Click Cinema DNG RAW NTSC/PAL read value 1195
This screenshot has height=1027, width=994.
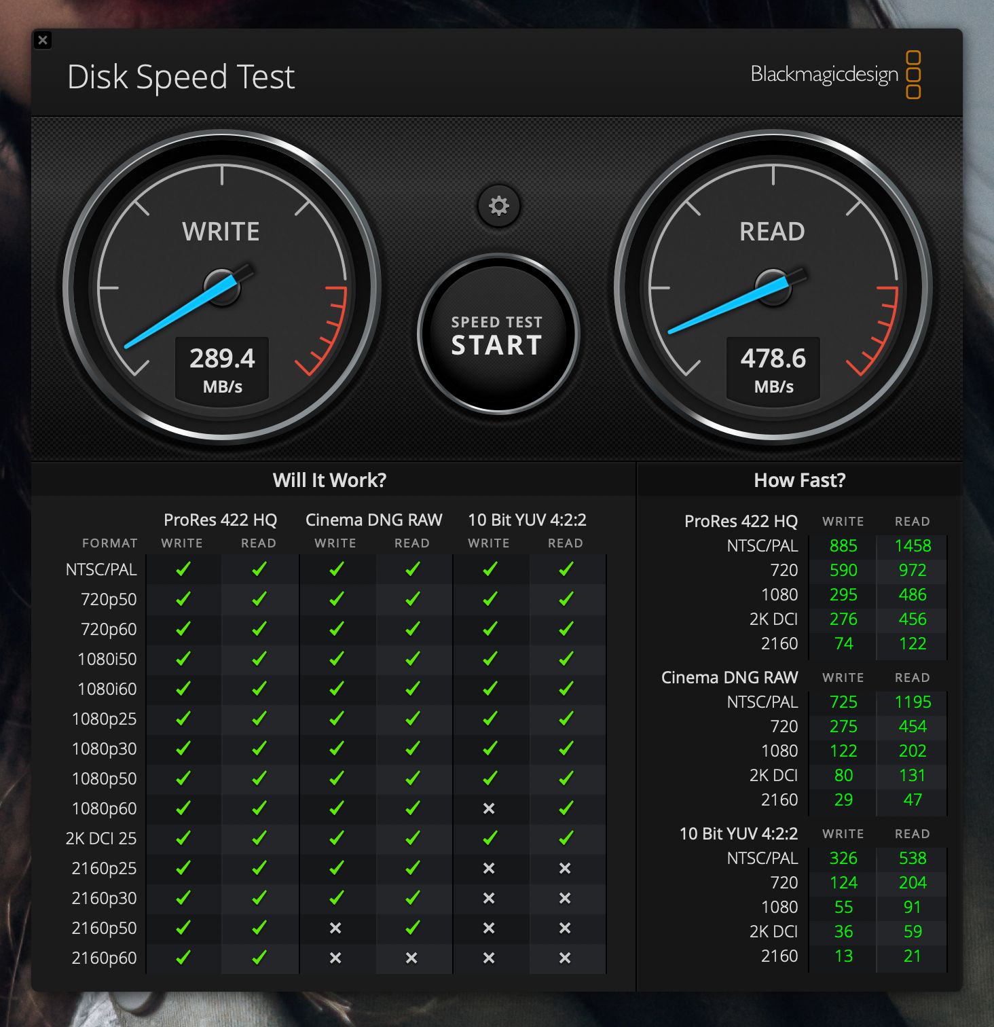[912, 702]
